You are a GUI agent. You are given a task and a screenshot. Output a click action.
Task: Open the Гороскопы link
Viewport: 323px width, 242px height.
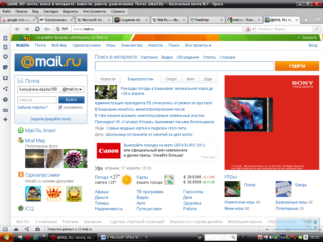[x=193, y=192]
